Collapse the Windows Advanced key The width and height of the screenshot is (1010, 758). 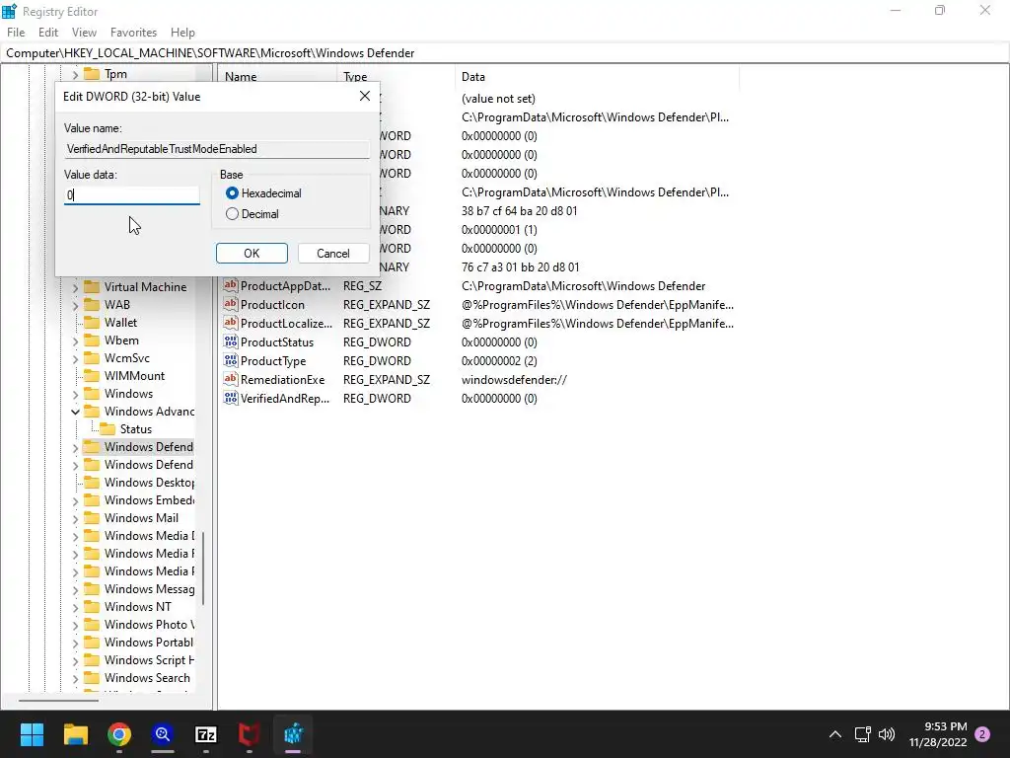tap(75, 412)
